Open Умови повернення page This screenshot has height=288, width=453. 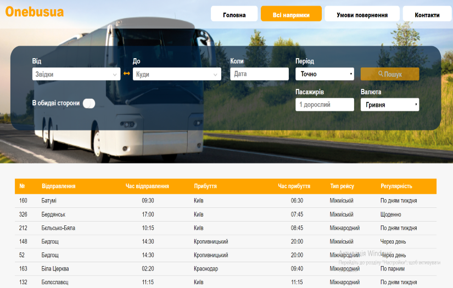[x=362, y=14]
